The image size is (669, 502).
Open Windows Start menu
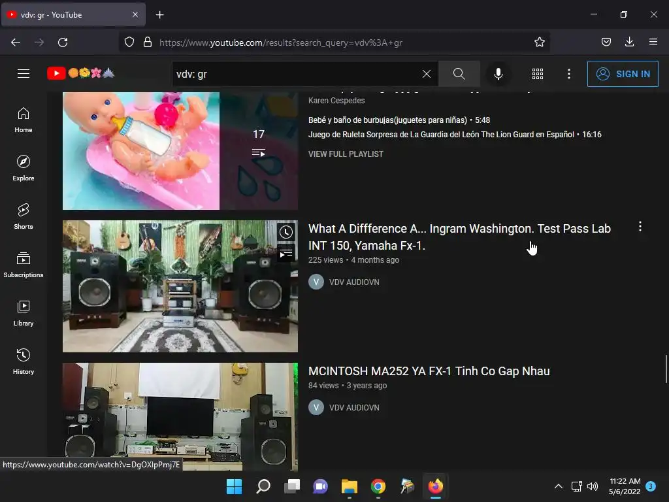point(234,486)
